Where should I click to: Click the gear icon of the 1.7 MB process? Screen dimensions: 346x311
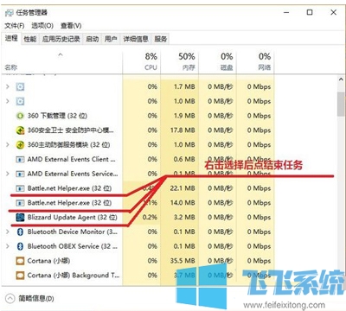tap(20, 86)
